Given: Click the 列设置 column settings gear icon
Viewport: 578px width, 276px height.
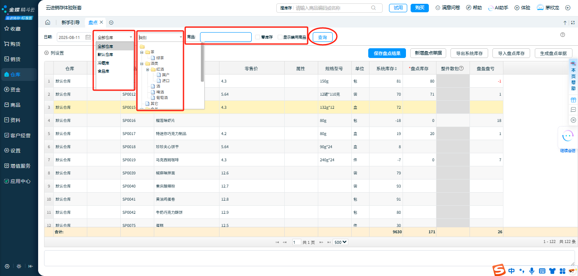Looking at the screenshot, I should tap(47, 53).
